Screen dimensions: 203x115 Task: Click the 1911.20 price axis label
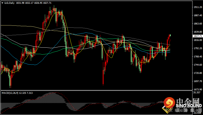(198, 7)
